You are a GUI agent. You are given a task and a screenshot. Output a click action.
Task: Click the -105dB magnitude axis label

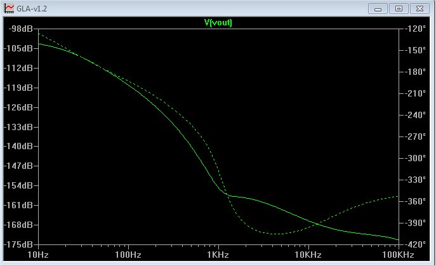[x=18, y=48]
